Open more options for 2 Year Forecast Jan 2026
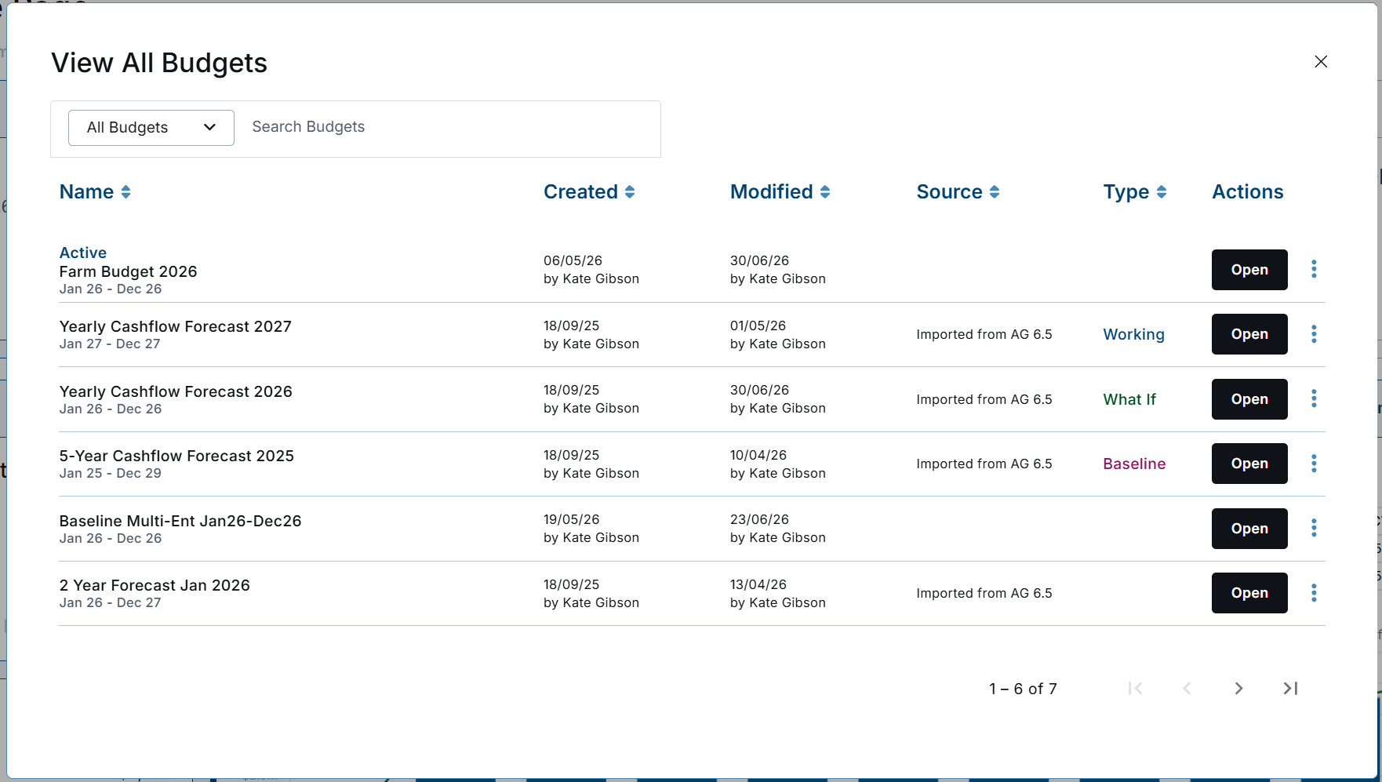Viewport: 1382px width, 782px height. [1314, 593]
